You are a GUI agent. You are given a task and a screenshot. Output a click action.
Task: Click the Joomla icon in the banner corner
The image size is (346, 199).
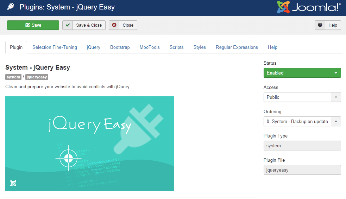click(13, 183)
